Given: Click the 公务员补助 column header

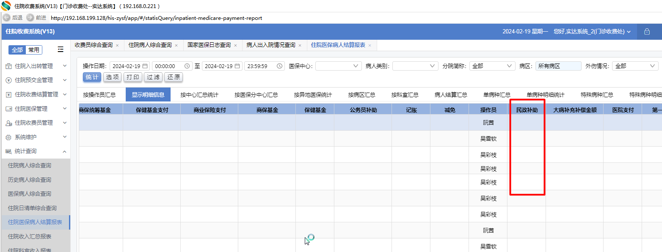Looking at the screenshot, I should pyautogui.click(x=363, y=110).
